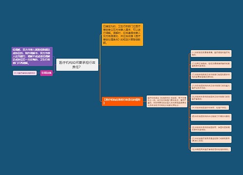Click the vertical connector joining the ten leaf nodes

[x=189, y=102]
